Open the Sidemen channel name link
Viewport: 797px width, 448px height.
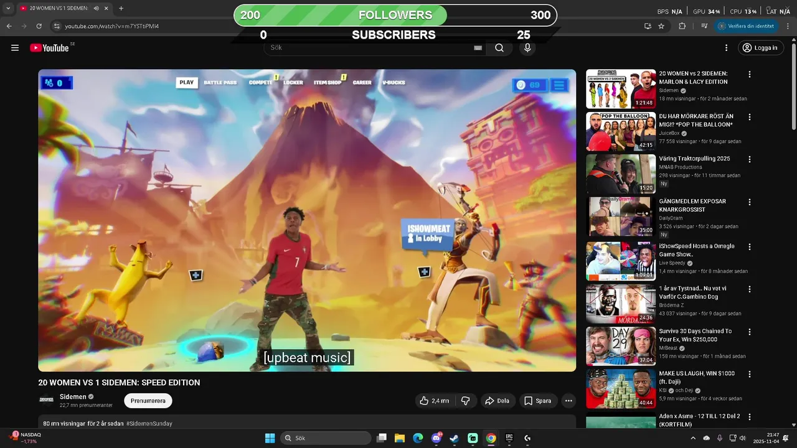coord(73,396)
